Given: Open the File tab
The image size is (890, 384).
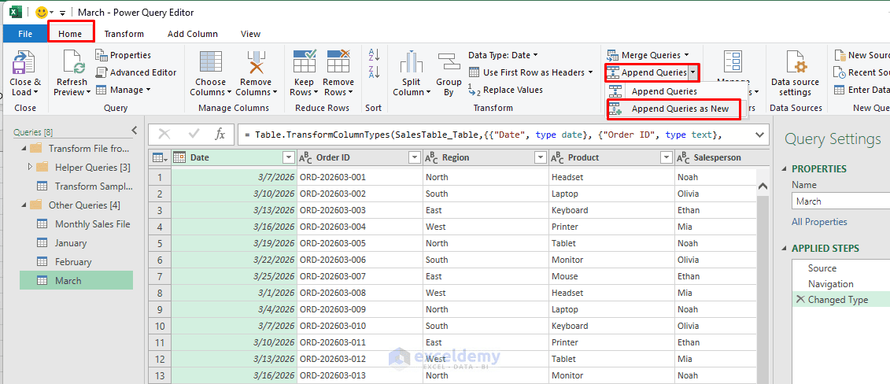Looking at the screenshot, I should pos(25,34).
